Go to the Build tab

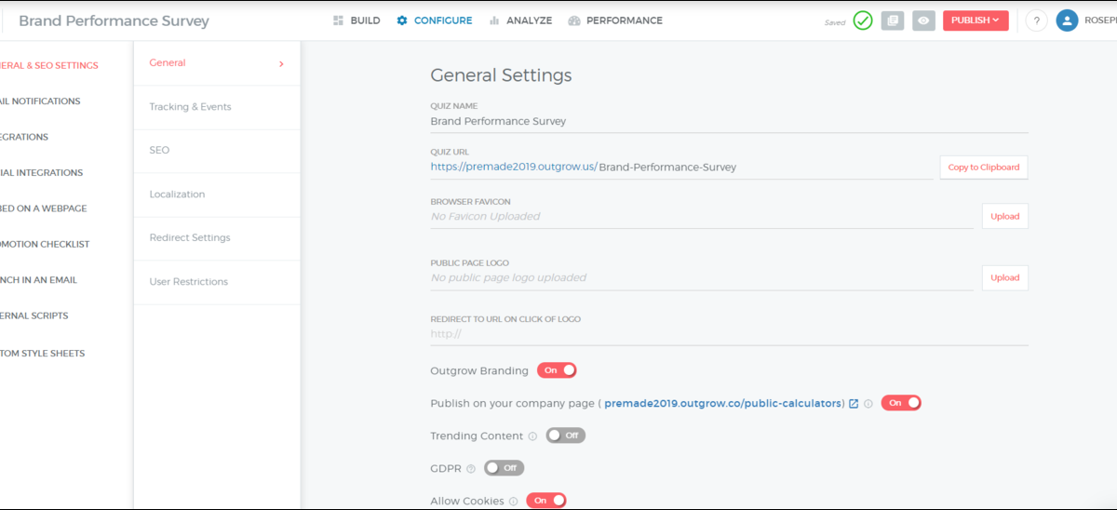tap(357, 20)
